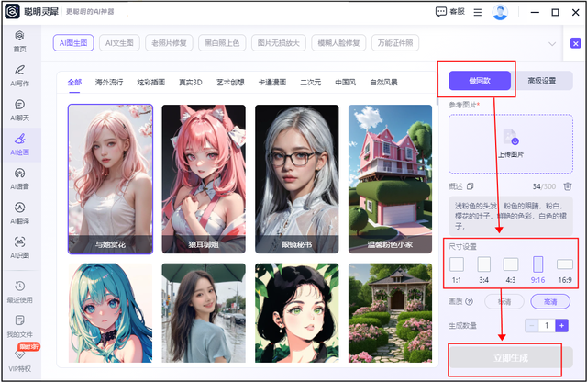Select 4:3 aspect ratio
Screen dimensions: 587x382
[x=511, y=270]
